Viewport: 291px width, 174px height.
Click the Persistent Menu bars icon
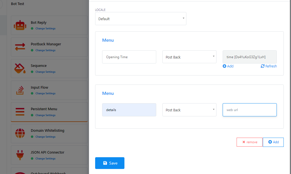pos(20,112)
